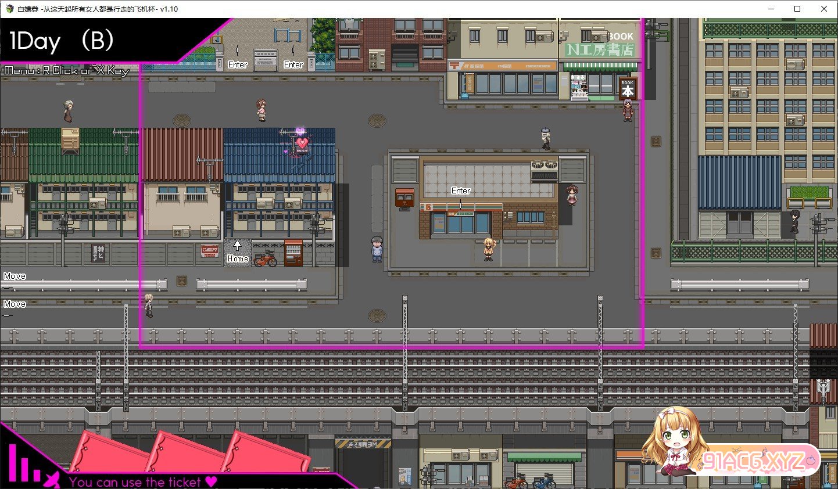Screen dimensions: 838x489
Task: Click the right Enter label near the playground
Action: (293, 64)
